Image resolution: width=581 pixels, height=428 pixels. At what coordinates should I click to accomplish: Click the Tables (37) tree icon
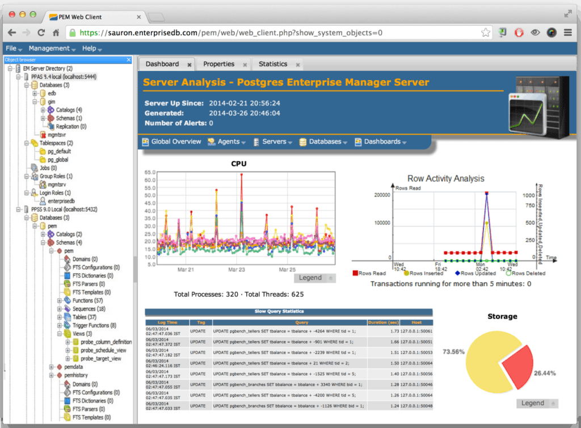(x=67, y=317)
